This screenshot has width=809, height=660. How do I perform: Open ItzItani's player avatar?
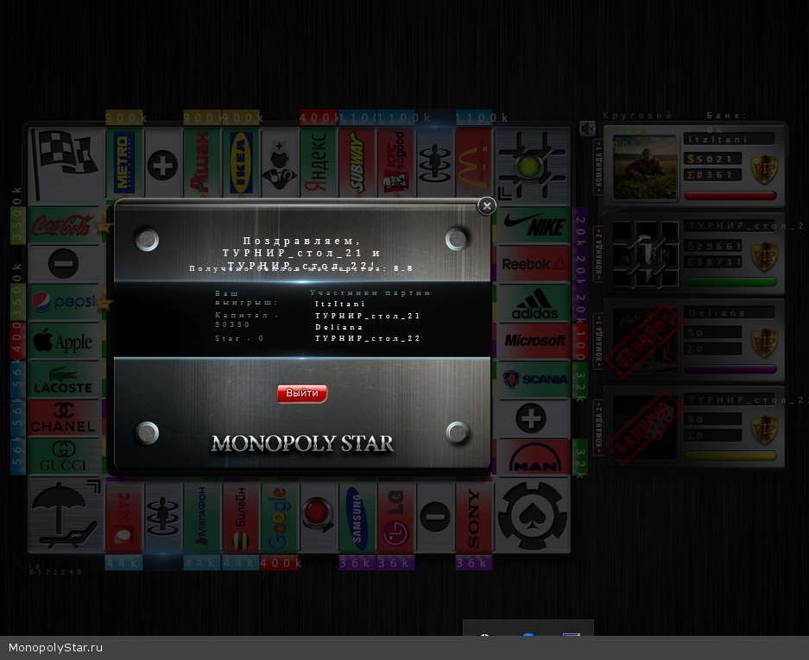point(645,167)
